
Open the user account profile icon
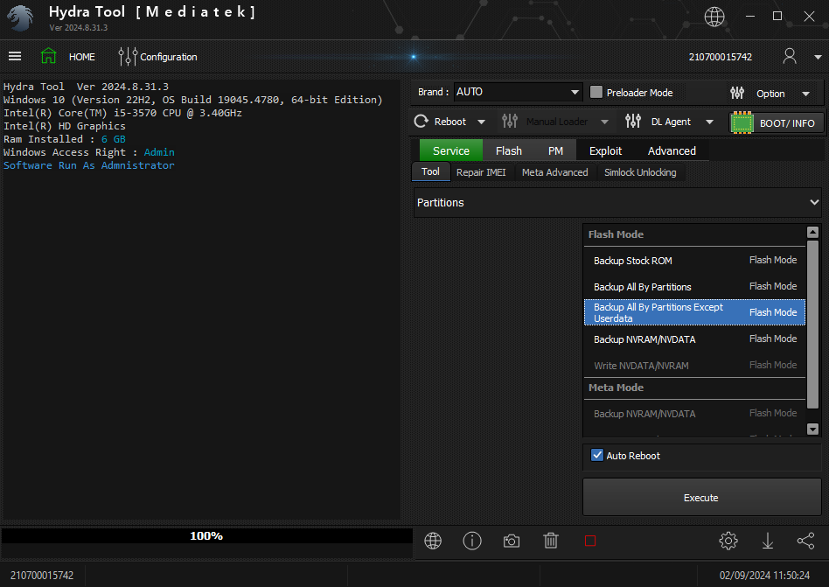pyautogui.click(x=790, y=56)
